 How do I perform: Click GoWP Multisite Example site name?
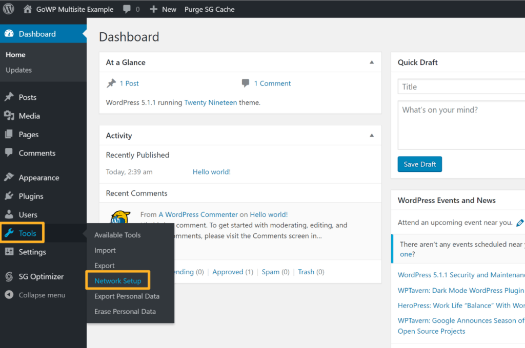coord(75,9)
